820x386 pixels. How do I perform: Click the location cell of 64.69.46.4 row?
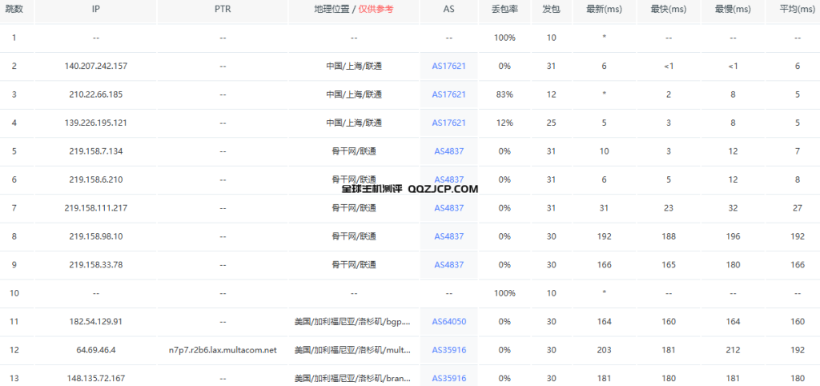tap(354, 350)
